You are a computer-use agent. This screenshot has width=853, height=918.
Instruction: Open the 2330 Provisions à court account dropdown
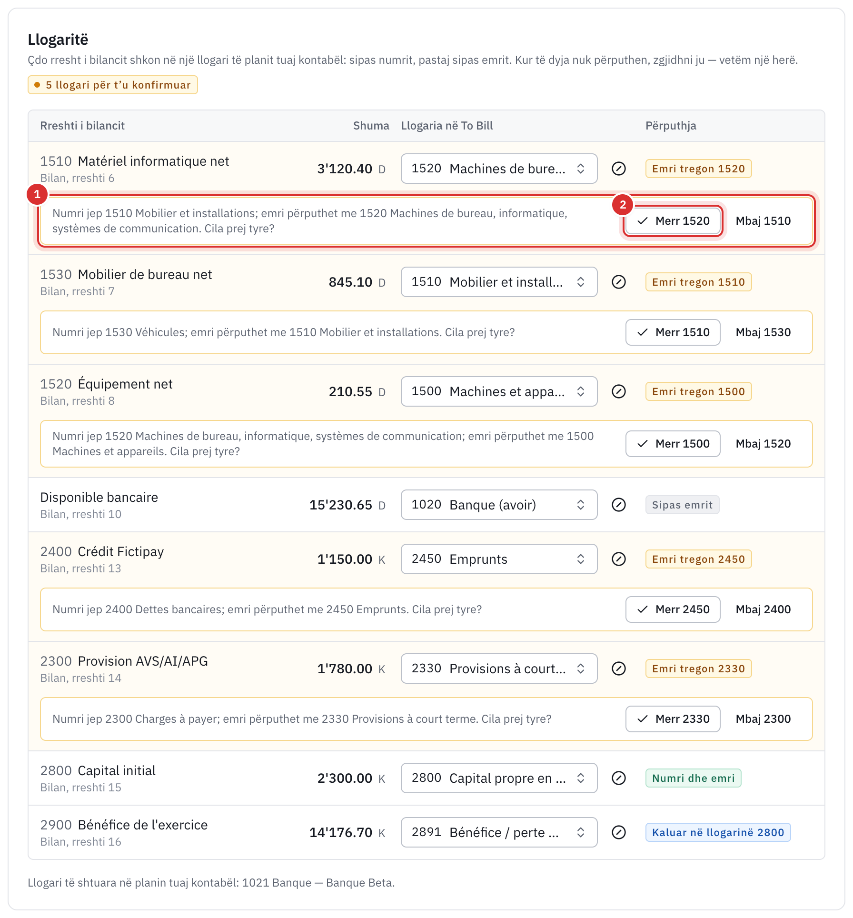point(499,669)
